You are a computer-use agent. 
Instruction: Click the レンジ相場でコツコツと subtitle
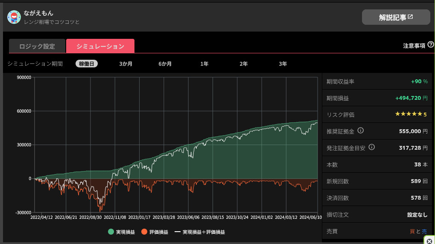tap(52, 22)
